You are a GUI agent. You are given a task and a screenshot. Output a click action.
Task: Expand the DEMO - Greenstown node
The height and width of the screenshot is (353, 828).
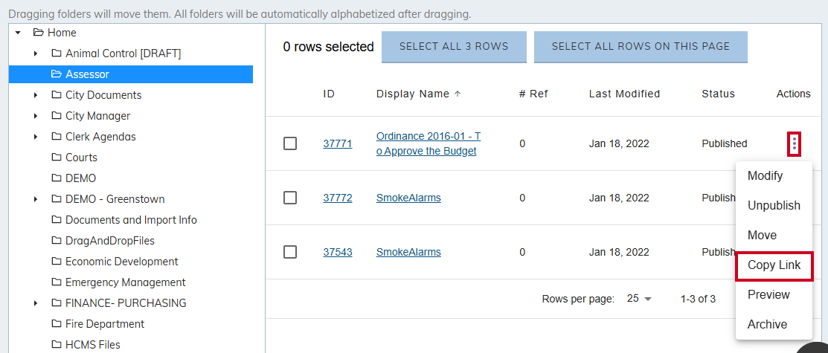pos(36,199)
